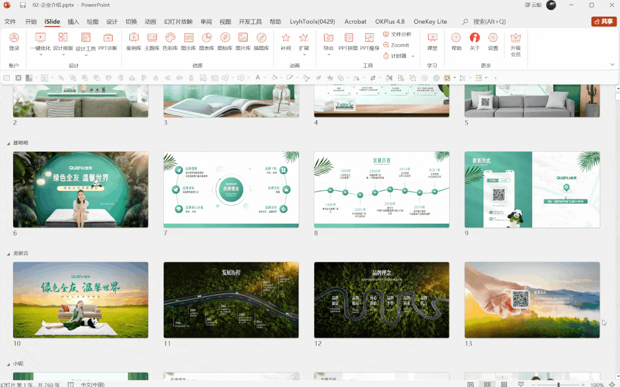Expand the 设计排版 dropdown

point(63,55)
